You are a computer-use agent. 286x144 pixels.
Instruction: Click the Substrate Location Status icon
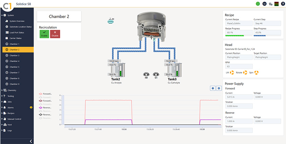pyautogui.click(x=7, y=27)
